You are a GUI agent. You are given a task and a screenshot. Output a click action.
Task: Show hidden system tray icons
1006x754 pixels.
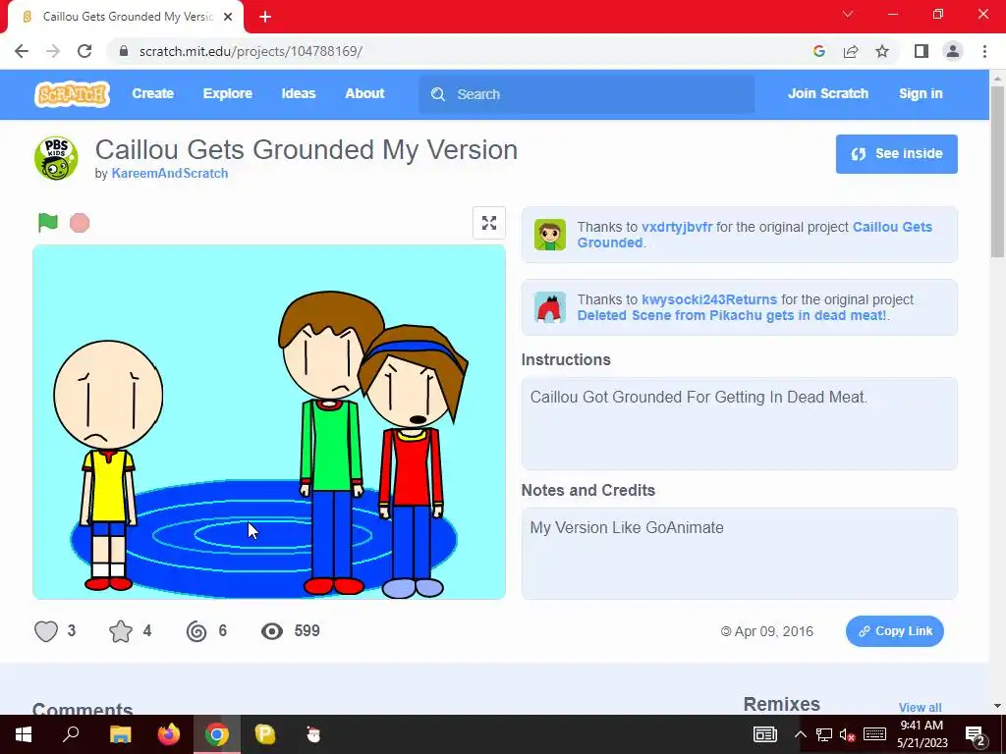pos(801,734)
